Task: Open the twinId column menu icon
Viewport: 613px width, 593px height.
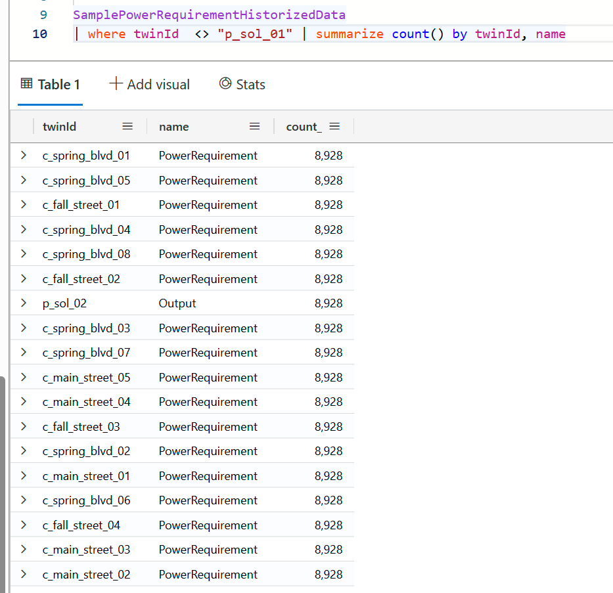Action: pos(127,126)
